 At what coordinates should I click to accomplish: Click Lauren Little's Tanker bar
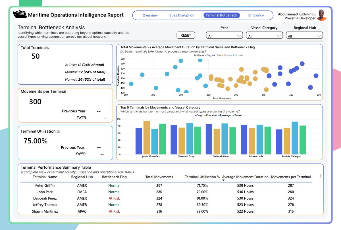[268, 141]
